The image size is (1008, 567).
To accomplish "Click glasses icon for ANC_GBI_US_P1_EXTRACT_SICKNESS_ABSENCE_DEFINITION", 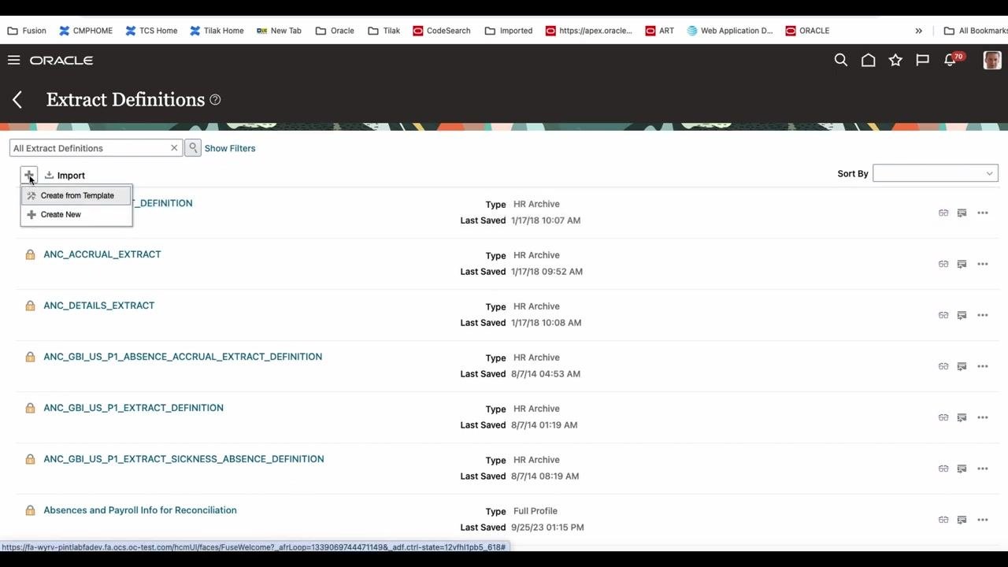I will tap(943, 469).
